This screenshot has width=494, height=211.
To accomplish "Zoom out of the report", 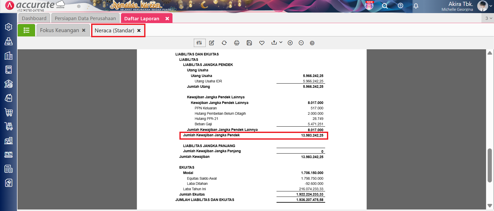I will (301, 43).
